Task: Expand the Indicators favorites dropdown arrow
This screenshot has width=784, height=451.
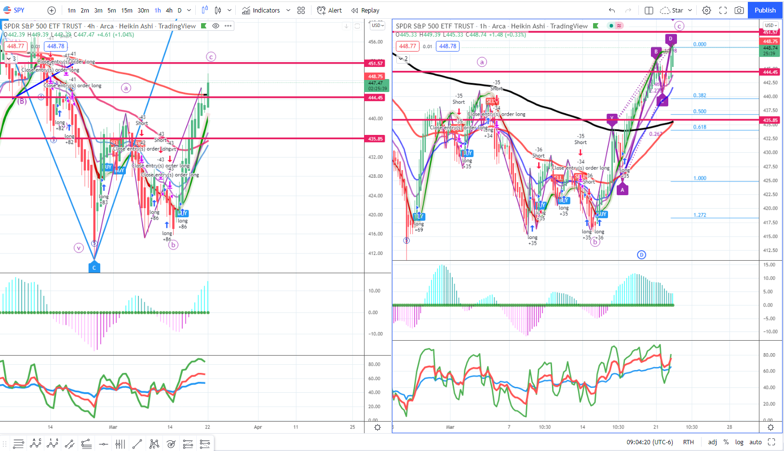Action: click(x=288, y=10)
